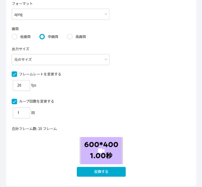The height and width of the screenshot is (187, 202).
Task: Click the フレームレートを変更する label
Action: click(x=40, y=74)
